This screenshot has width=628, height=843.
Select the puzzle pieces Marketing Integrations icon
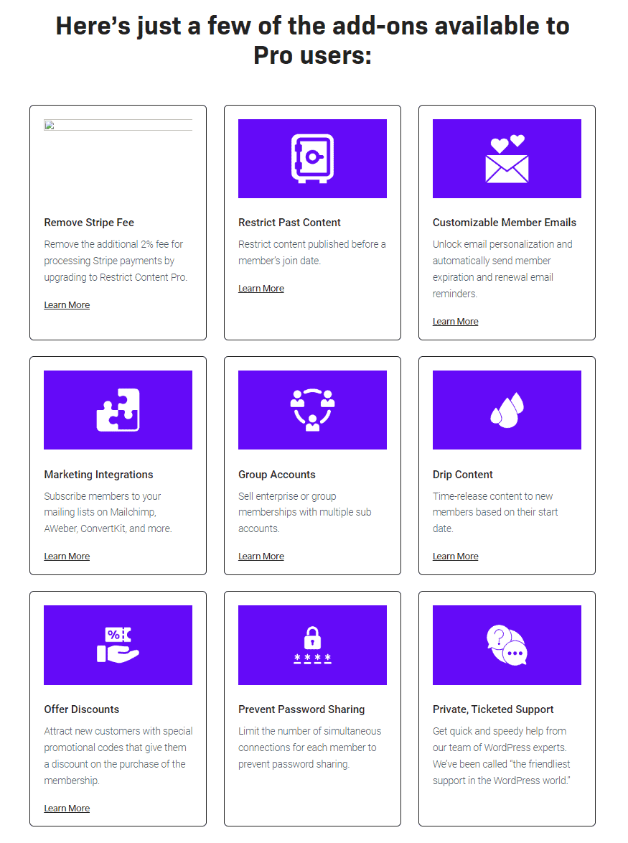pyautogui.click(x=118, y=409)
